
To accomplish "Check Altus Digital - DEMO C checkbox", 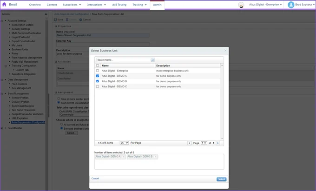I will click(98, 86).
